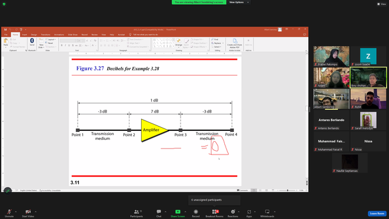
Task: Click the PowerPoint Save icon
Action: (5, 30)
